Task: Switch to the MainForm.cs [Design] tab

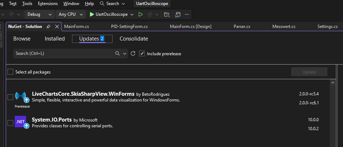Action: pos(191,27)
